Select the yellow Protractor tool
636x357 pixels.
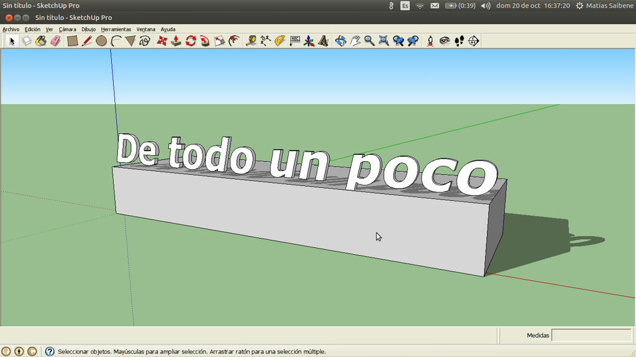(x=280, y=41)
